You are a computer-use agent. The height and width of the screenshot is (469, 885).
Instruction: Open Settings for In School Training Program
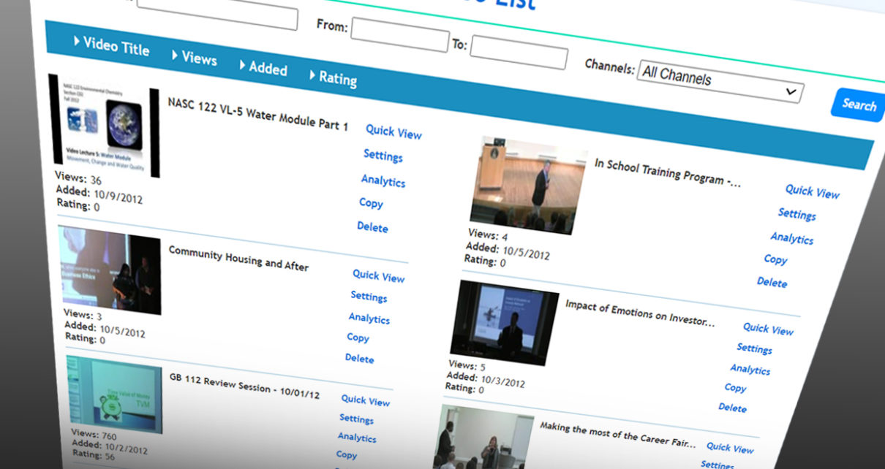(796, 214)
